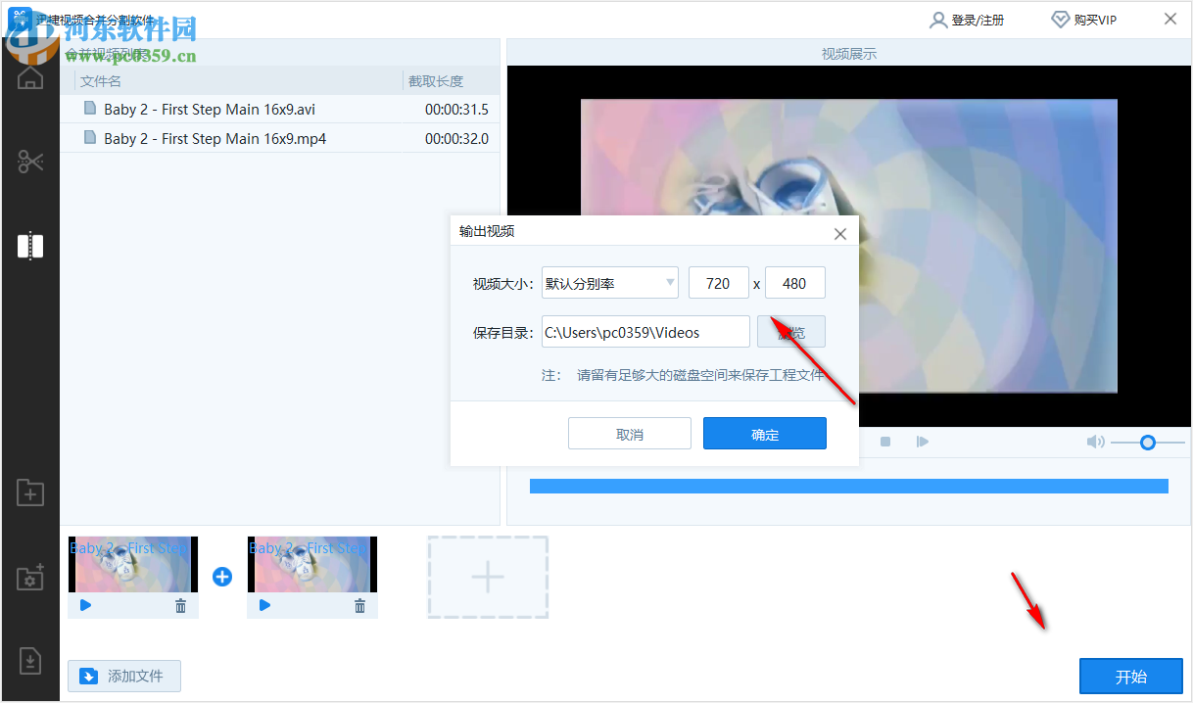Click the add-folder icon in the sidebar
Screen dimensions: 1193x703
(29, 493)
